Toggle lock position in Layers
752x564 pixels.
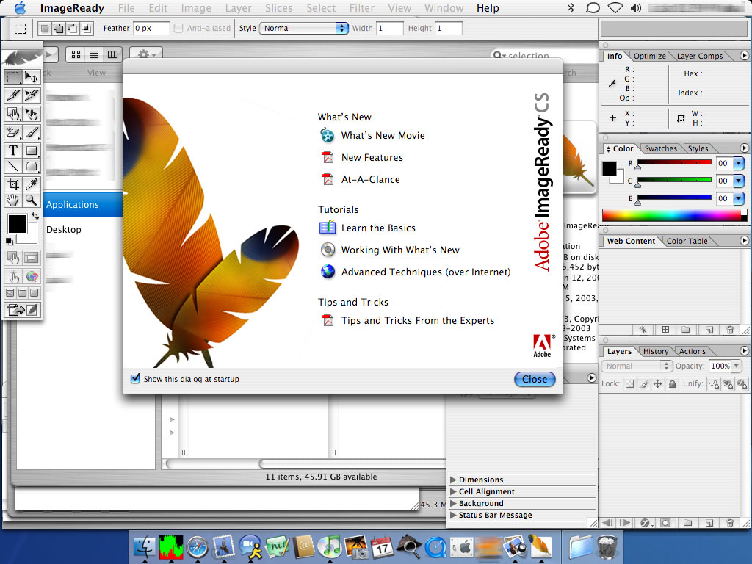(x=658, y=383)
